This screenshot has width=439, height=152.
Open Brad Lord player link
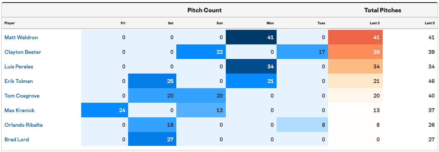[16, 139]
